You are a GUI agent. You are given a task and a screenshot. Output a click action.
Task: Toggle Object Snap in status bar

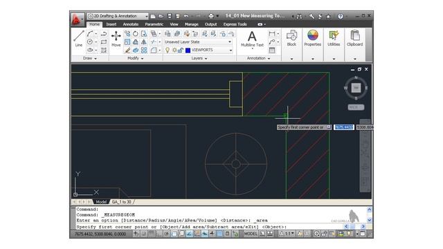click(x=174, y=234)
